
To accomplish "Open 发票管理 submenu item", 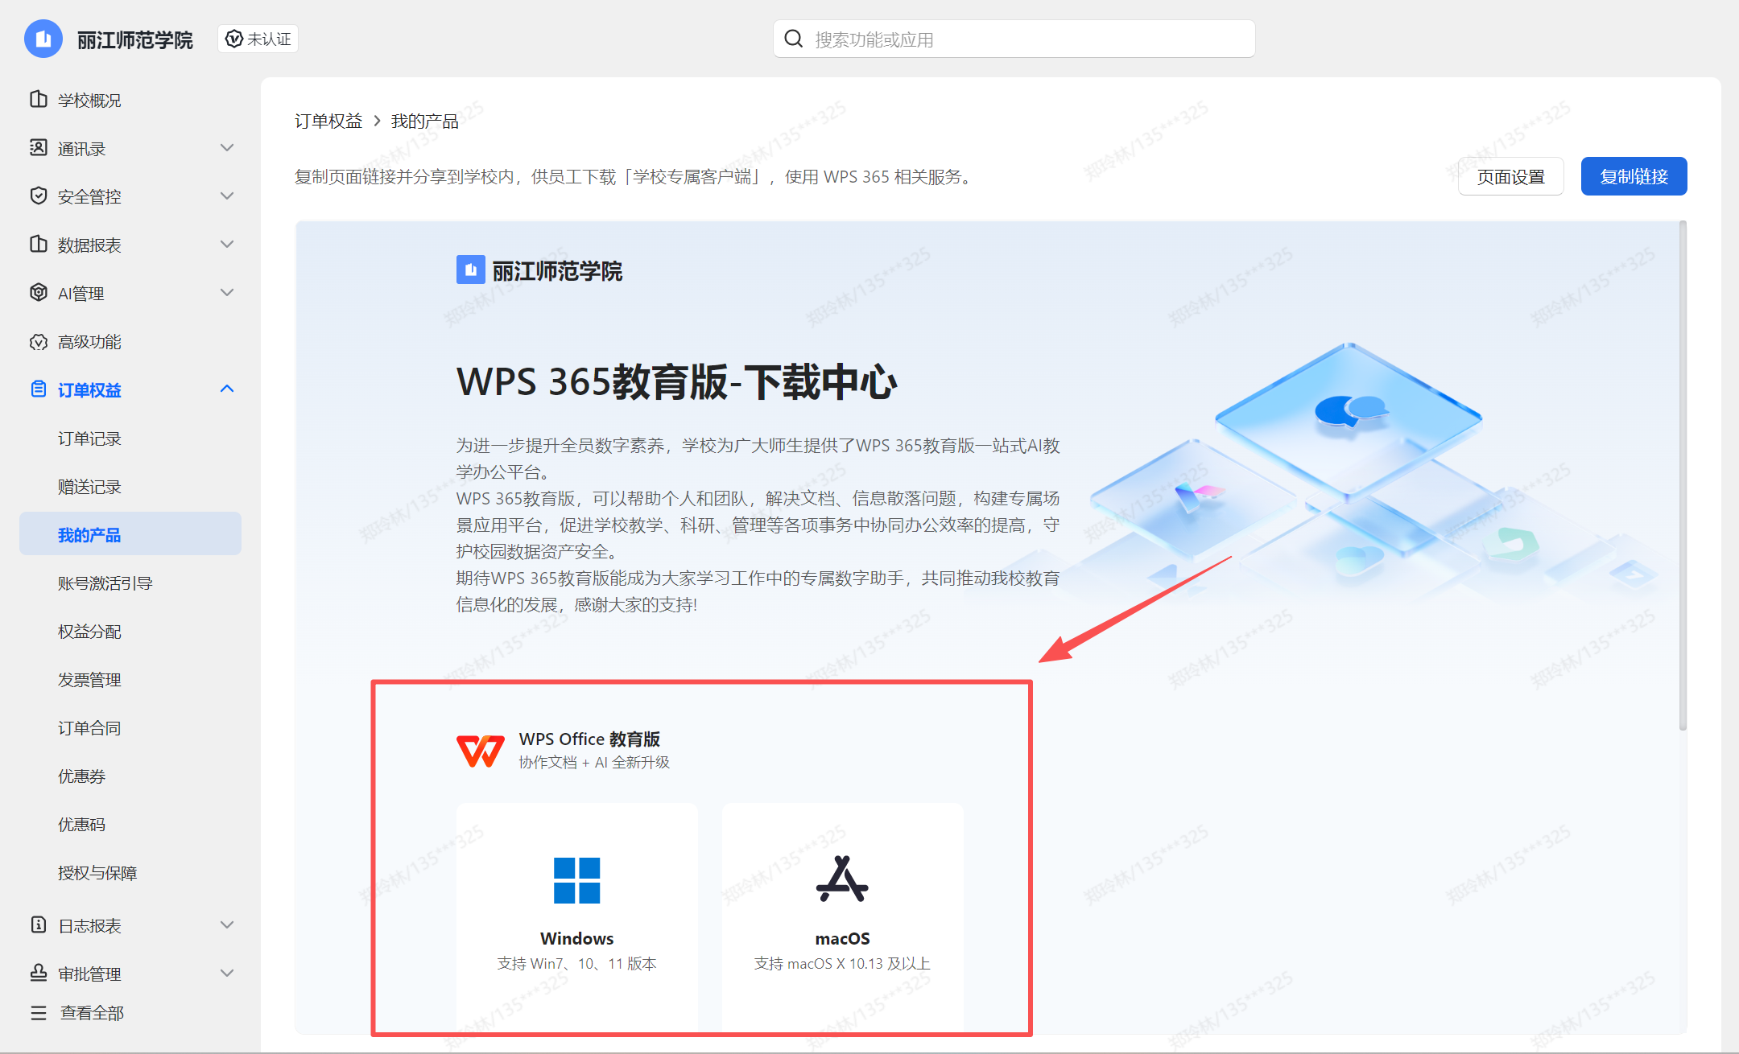I will pos(89,680).
